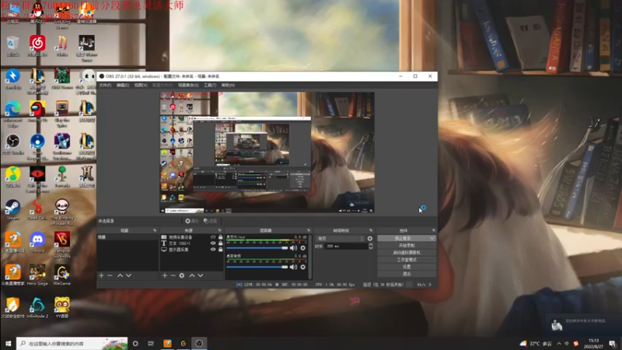Add a new source with the plus icon

tap(165, 275)
